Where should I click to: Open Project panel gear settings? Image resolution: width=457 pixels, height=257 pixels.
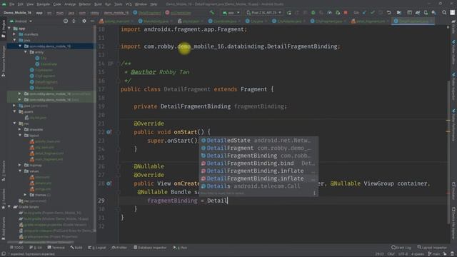click(84, 21)
